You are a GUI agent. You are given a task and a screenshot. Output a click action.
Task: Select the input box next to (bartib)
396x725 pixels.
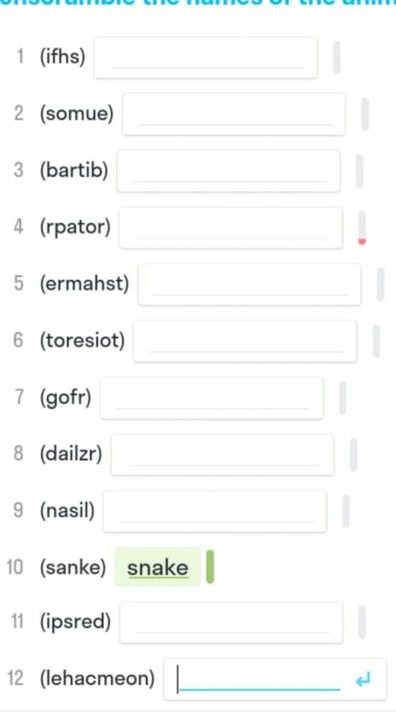click(x=228, y=171)
